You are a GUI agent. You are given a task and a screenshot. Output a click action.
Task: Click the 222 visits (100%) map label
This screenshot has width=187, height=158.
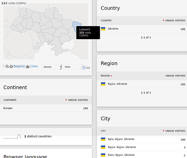[x=14, y=3]
